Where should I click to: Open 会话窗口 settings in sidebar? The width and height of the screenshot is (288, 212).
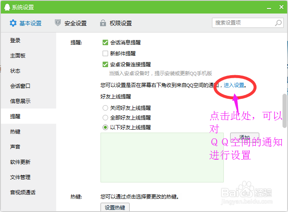(x=28, y=86)
